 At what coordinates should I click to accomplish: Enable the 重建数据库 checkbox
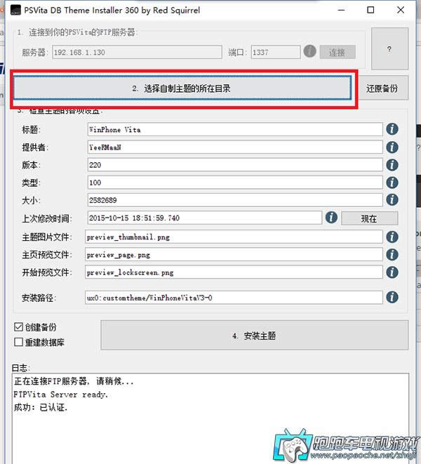(19, 342)
